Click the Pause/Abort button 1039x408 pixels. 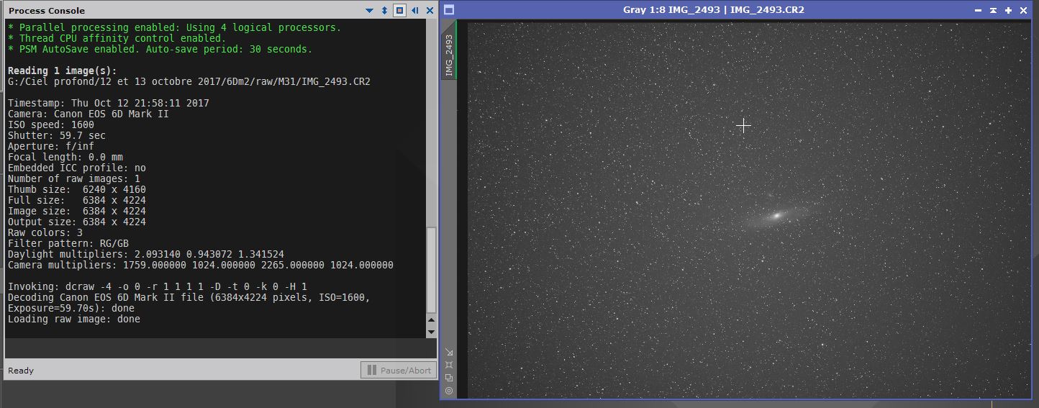point(399,370)
